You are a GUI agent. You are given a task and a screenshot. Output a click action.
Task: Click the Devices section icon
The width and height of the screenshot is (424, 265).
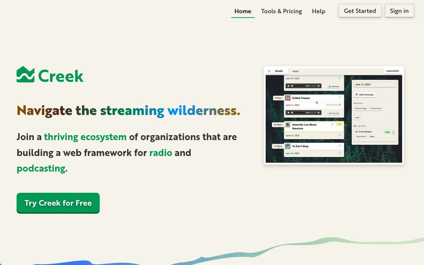355,126
